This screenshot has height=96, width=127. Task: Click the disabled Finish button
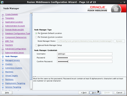pyautogui.click(x=107, y=93)
